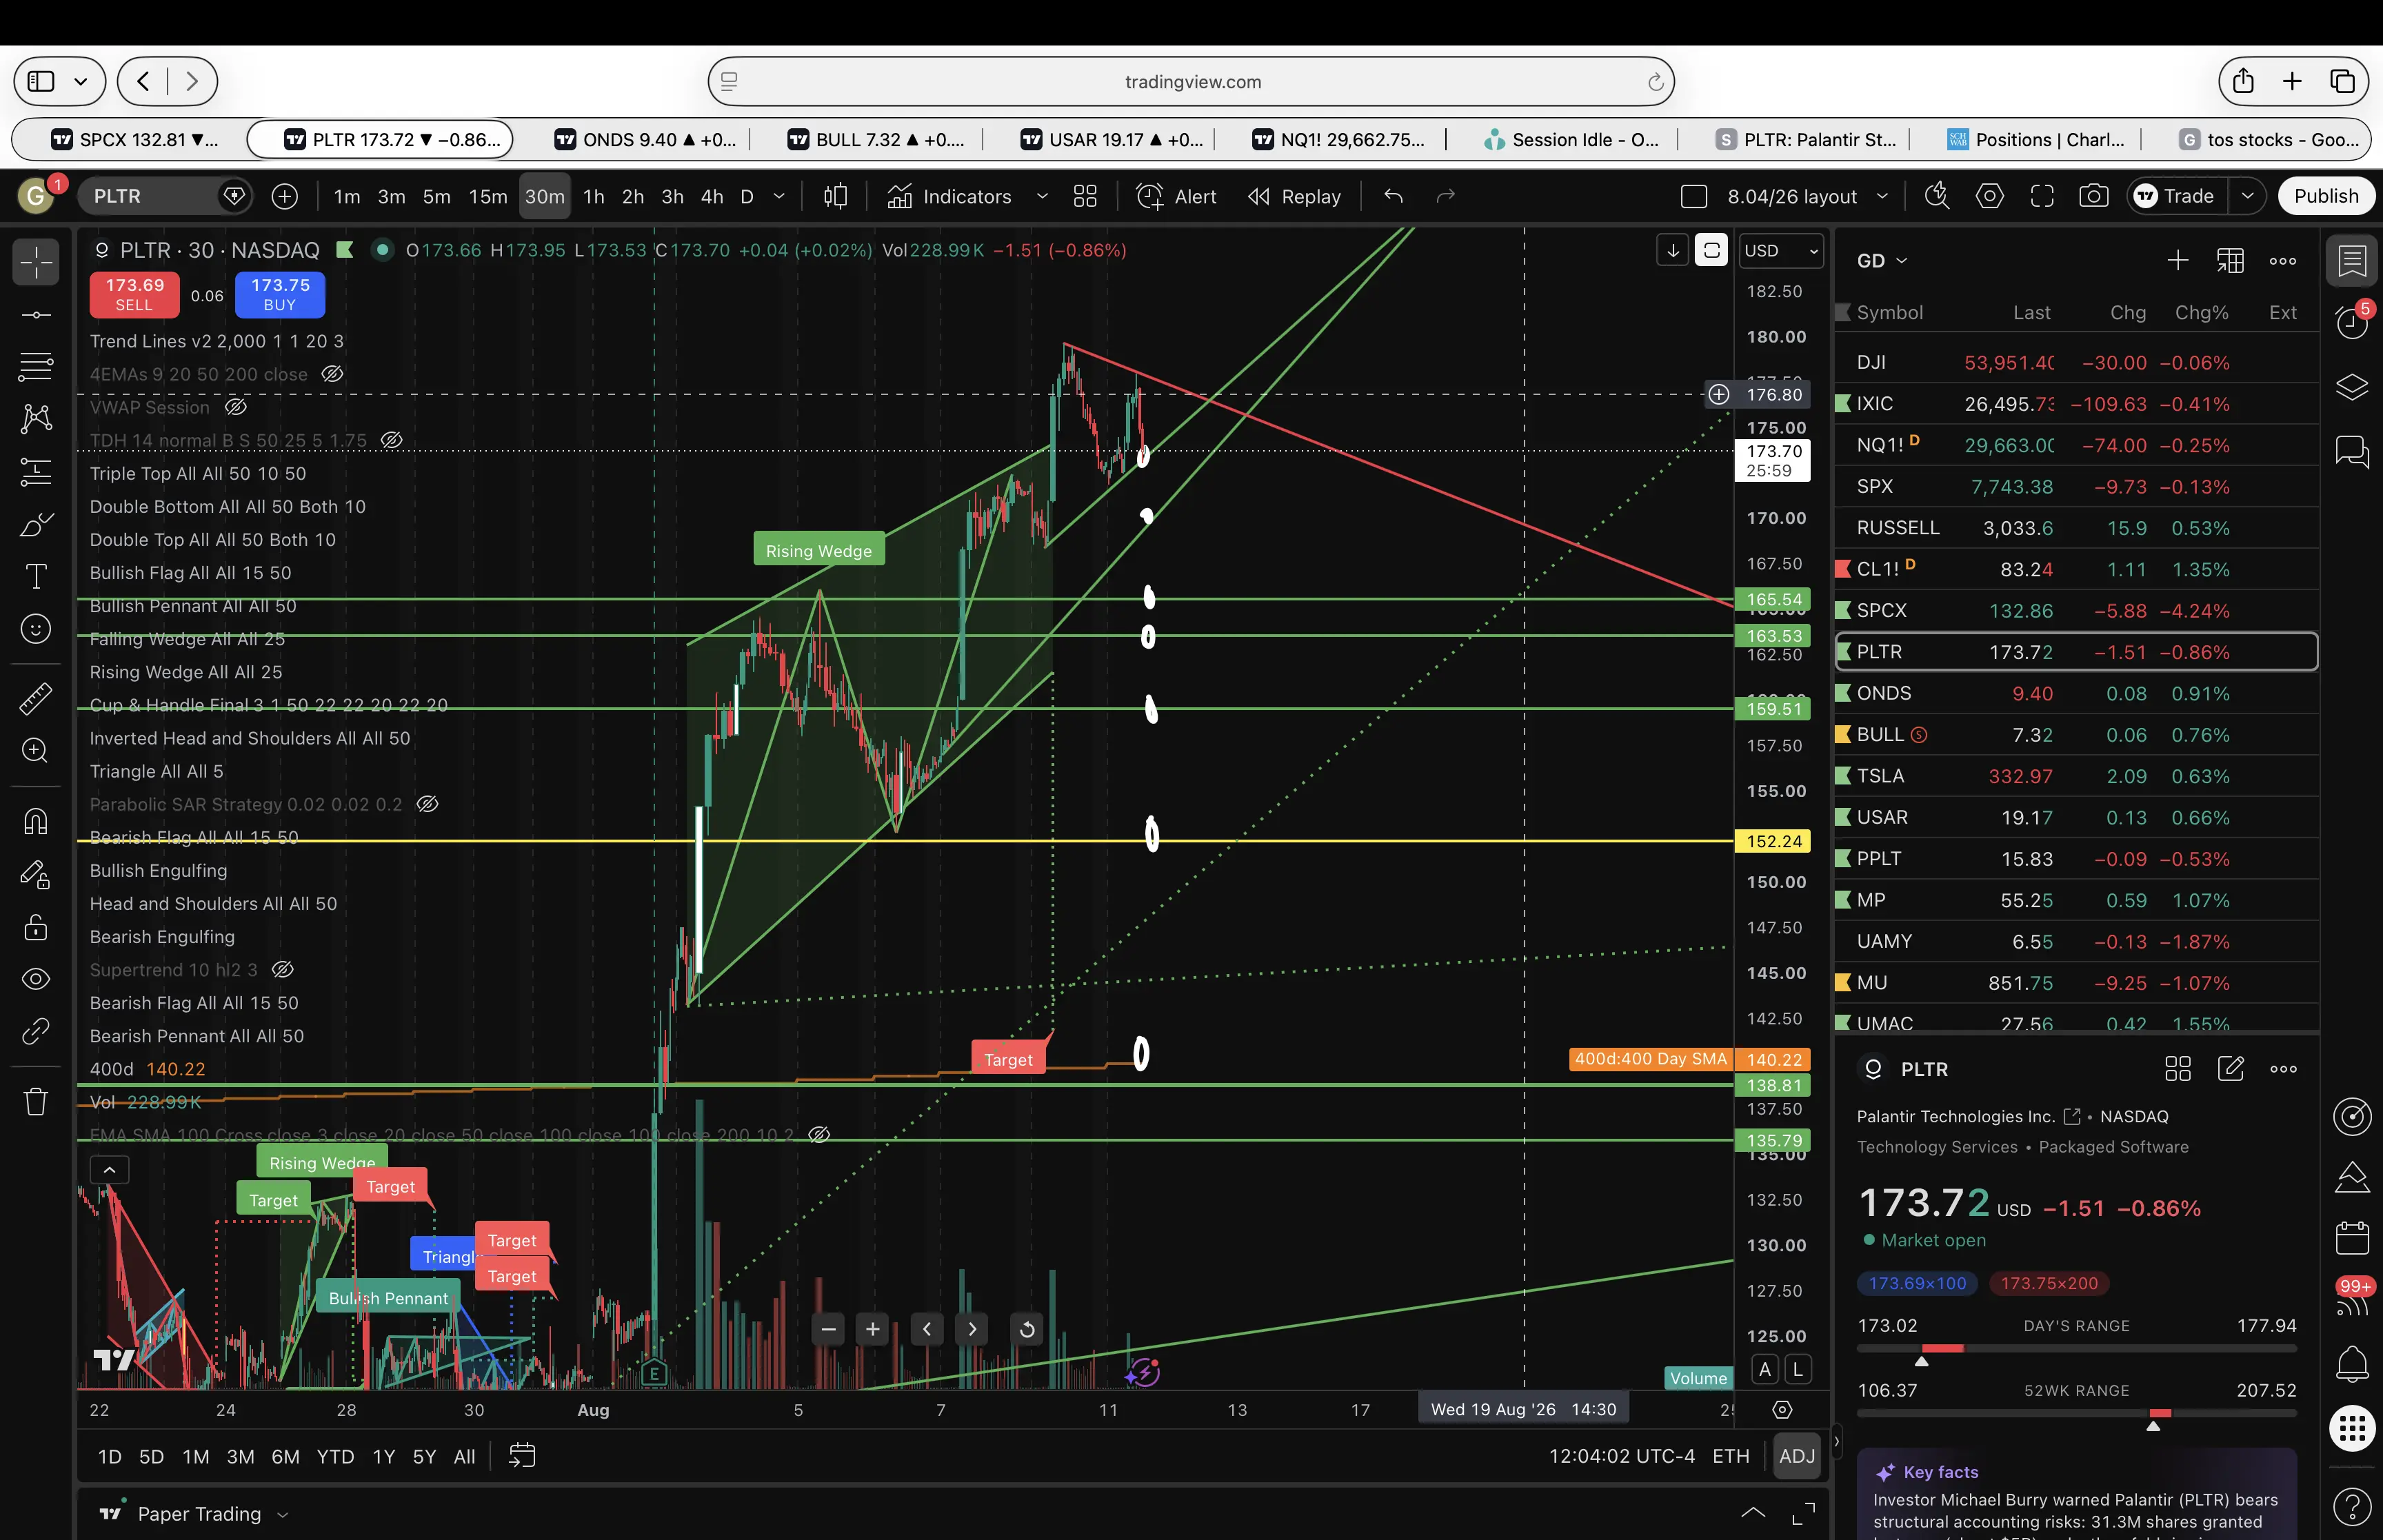Open the watchlist panel in the sidebar
2383x1540 pixels.
click(x=2352, y=262)
